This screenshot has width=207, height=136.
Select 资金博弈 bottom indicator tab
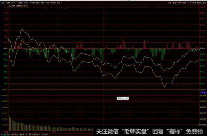tap(45, 135)
